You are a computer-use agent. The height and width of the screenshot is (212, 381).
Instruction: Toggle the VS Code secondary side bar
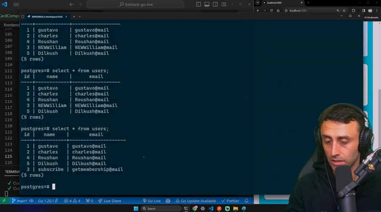(215, 4)
